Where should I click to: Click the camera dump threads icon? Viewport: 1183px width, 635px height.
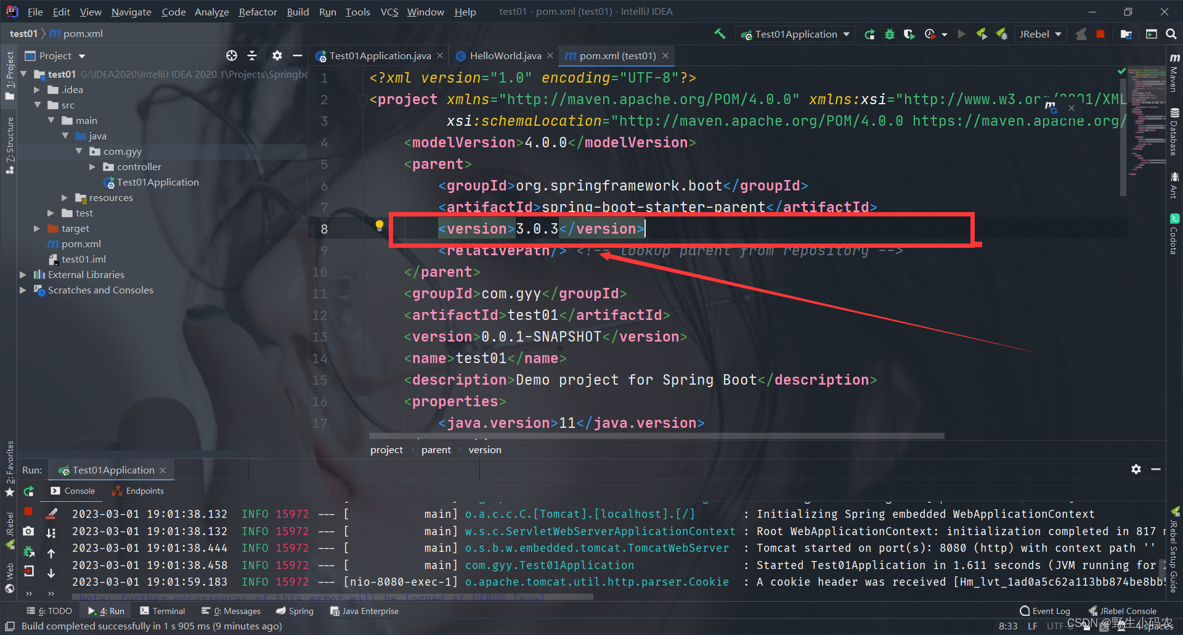point(28,531)
